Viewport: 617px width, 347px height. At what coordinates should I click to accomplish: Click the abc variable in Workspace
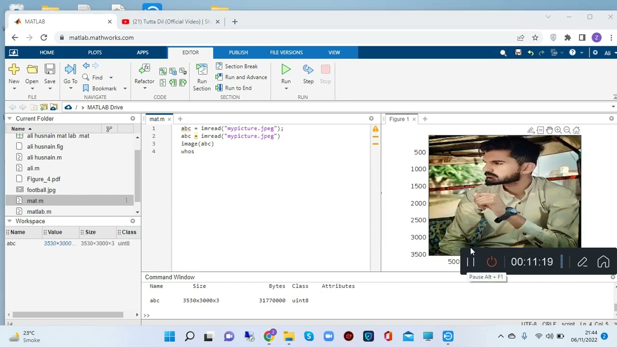pyautogui.click(x=11, y=243)
